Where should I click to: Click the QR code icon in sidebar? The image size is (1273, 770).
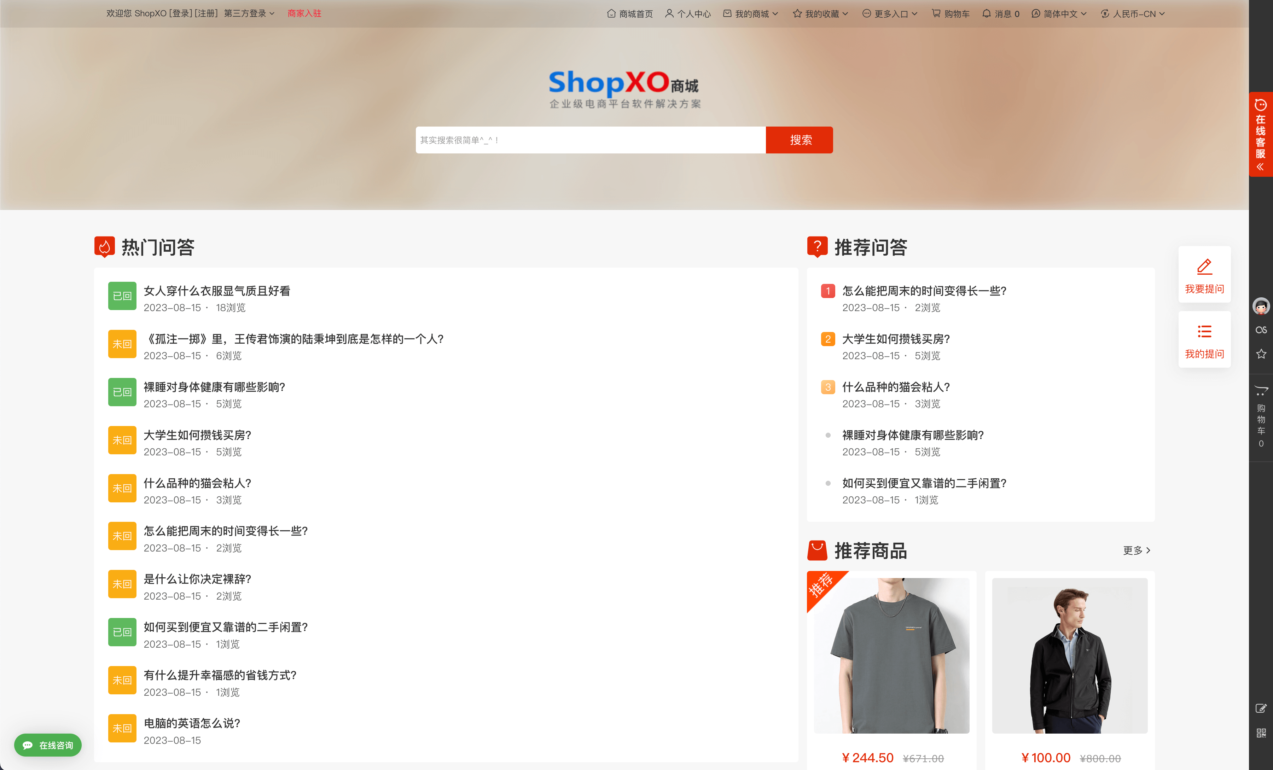(x=1261, y=733)
